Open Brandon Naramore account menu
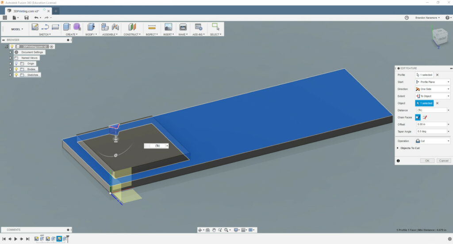 coord(428,18)
